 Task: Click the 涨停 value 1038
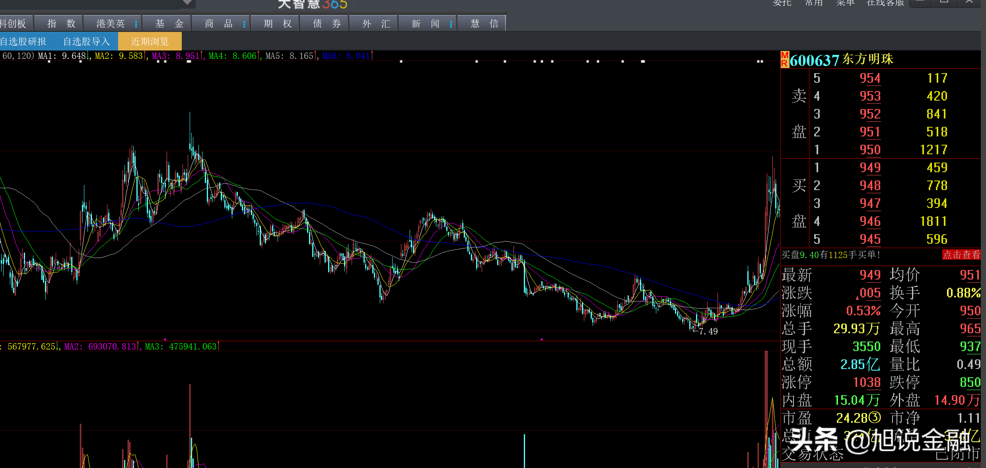point(867,382)
